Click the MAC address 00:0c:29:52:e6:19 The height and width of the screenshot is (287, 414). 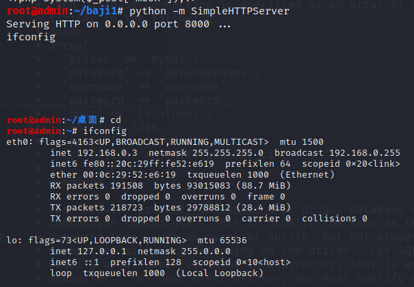[x=129, y=175]
